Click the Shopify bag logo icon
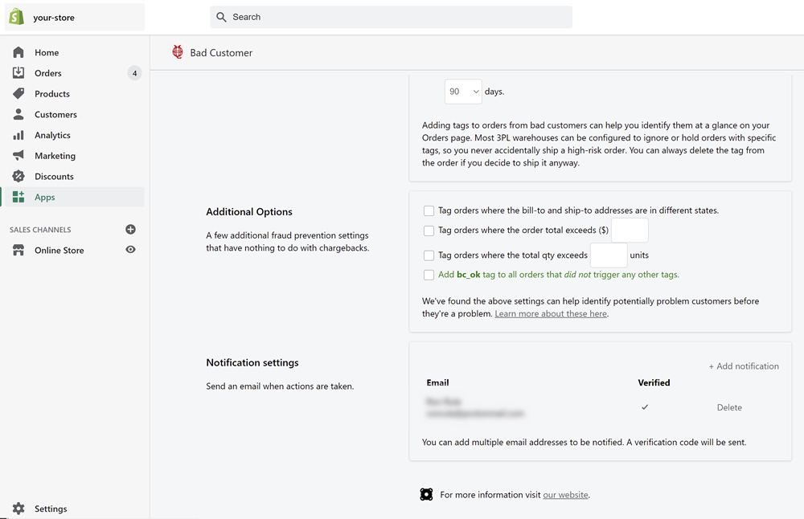804x519 pixels. pyautogui.click(x=16, y=17)
